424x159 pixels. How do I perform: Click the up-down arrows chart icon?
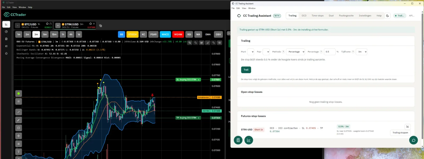pyautogui.click(x=190, y=43)
